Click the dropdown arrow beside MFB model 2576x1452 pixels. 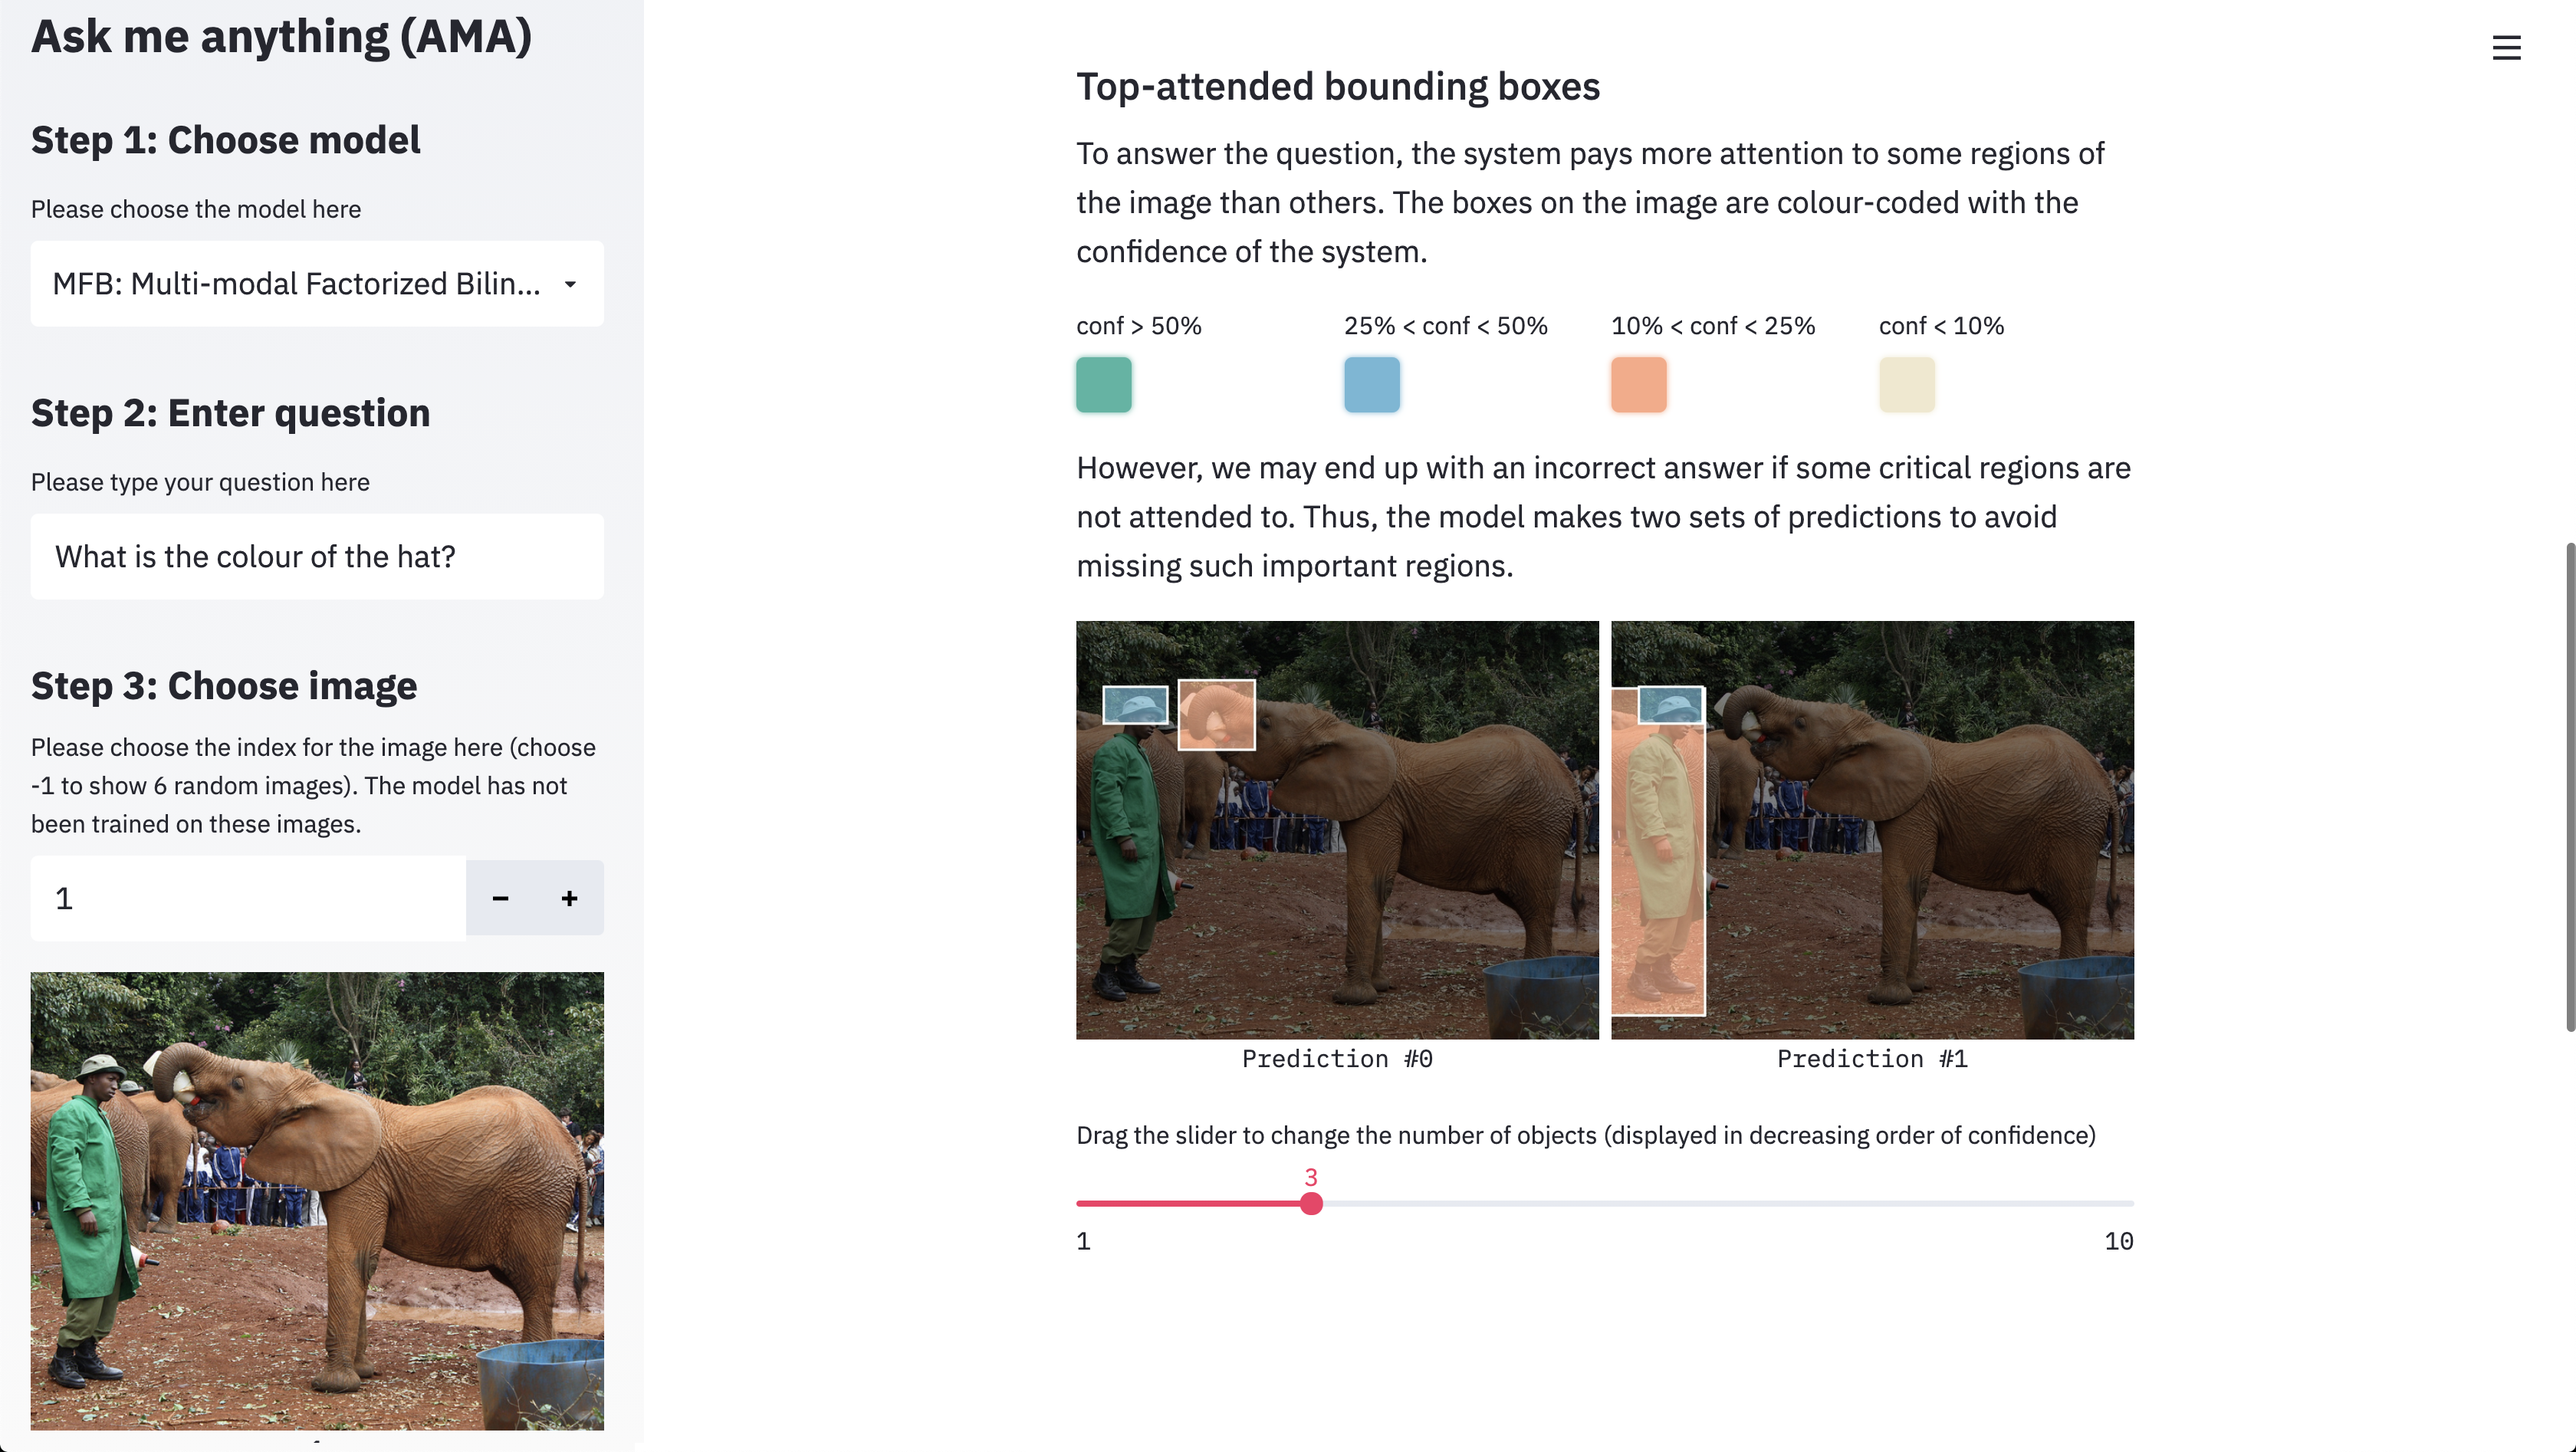570,284
